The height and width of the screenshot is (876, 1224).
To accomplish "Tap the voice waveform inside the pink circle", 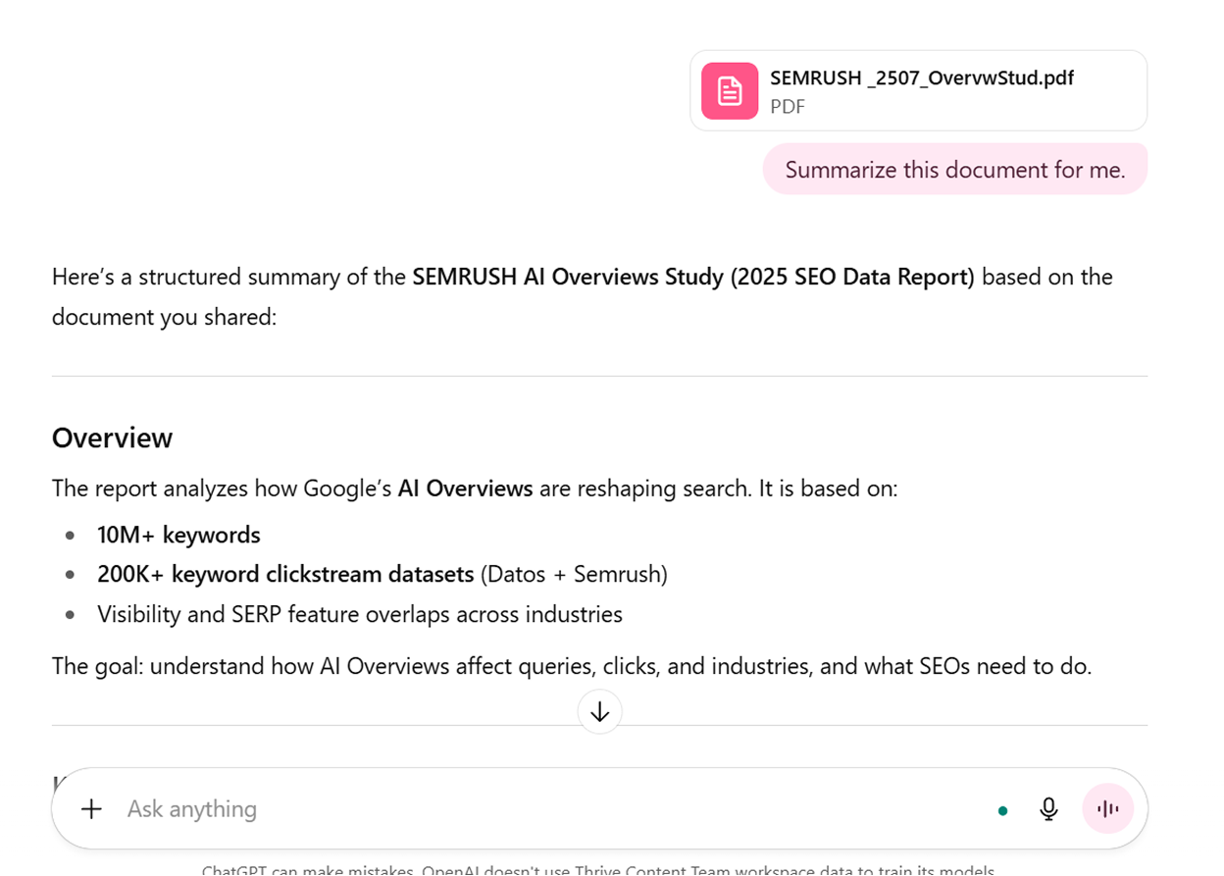I will tap(1107, 808).
